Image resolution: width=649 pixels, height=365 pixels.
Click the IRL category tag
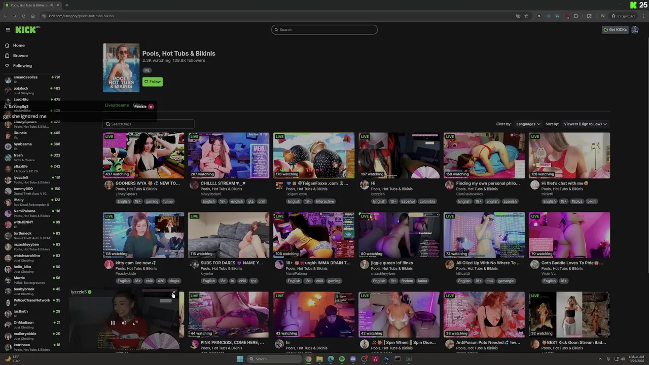pyautogui.click(x=147, y=70)
